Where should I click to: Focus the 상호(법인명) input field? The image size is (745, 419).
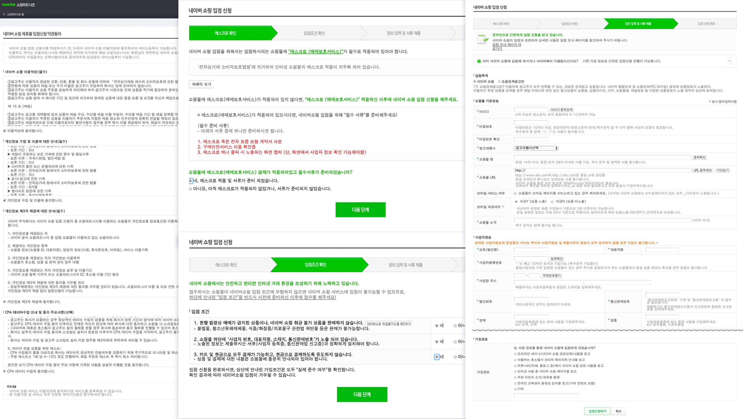pyautogui.click(x=531, y=250)
